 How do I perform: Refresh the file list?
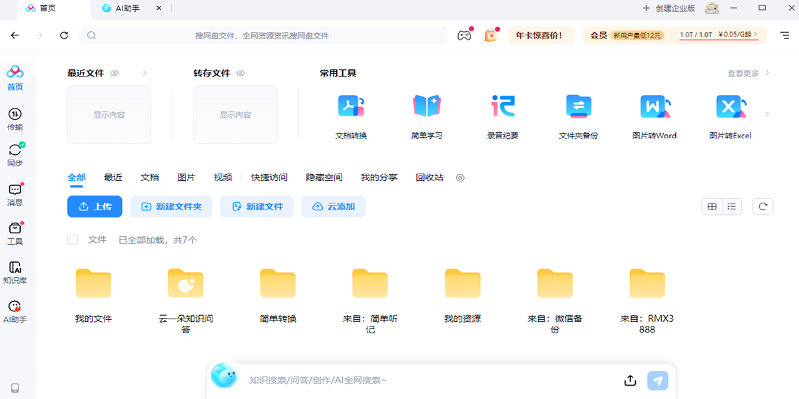coord(763,207)
